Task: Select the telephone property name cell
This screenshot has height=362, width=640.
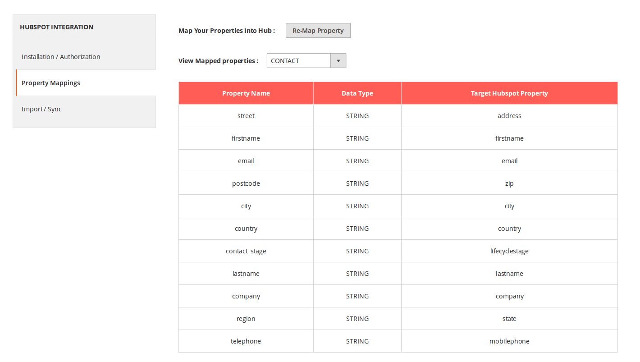Action: click(x=246, y=341)
